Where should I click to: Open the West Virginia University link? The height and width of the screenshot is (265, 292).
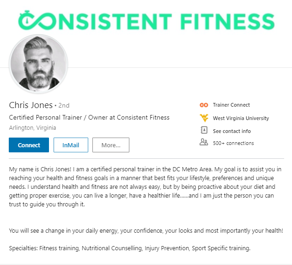pyautogui.click(x=241, y=118)
